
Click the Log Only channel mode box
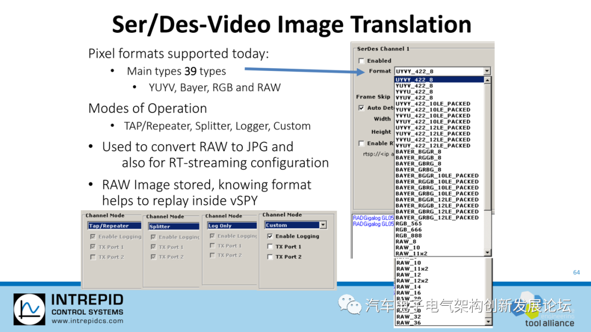[x=232, y=226]
